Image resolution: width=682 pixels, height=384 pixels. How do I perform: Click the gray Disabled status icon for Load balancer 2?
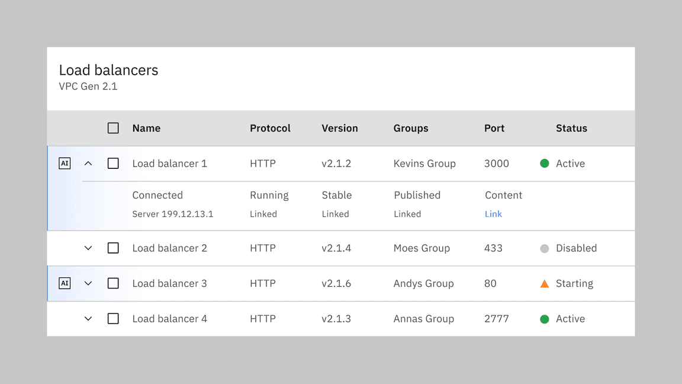click(544, 248)
